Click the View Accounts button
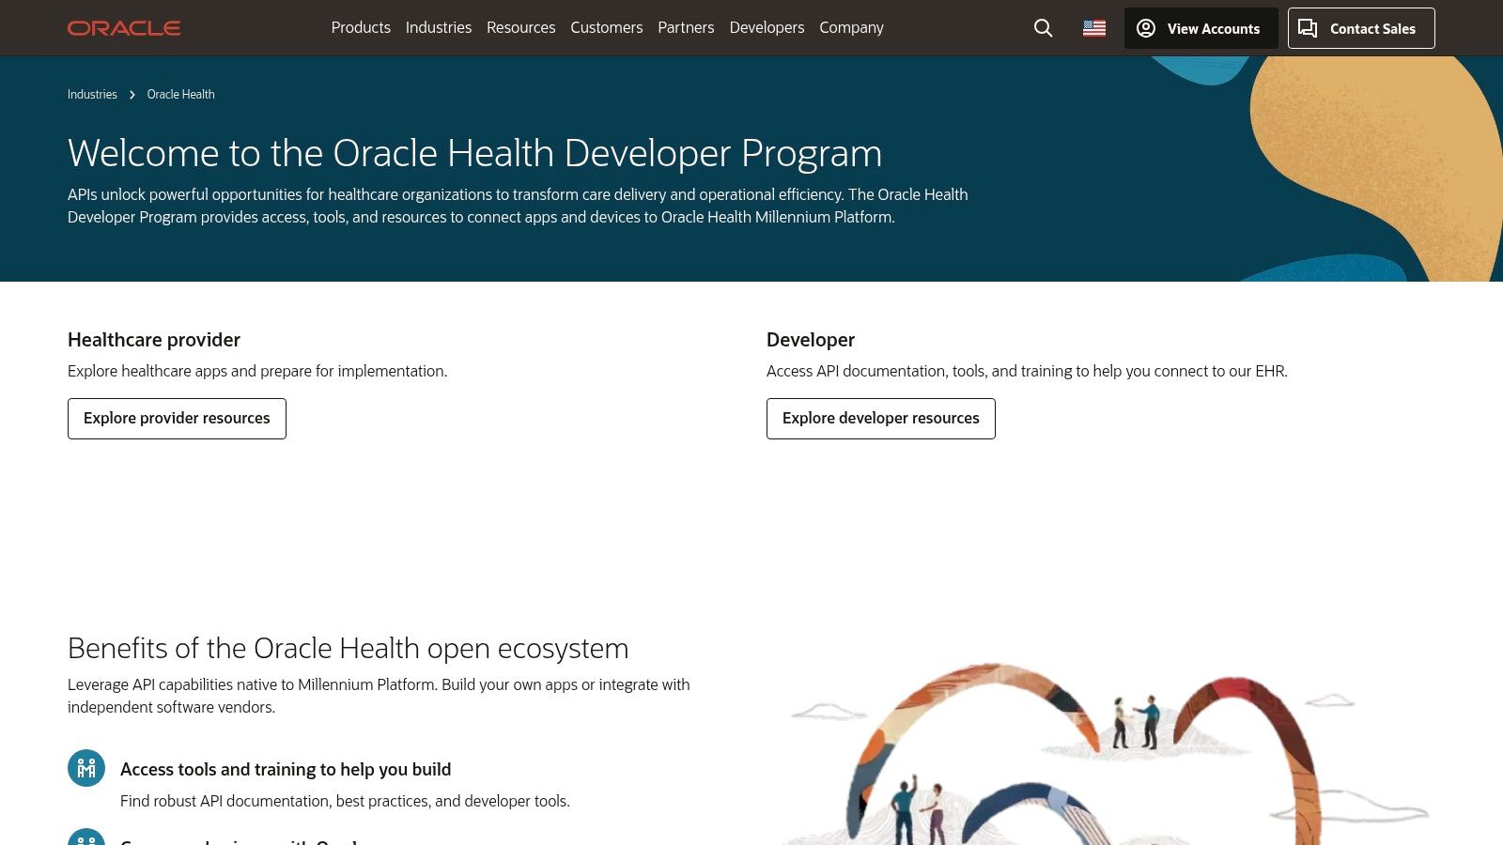This screenshot has width=1503, height=845. coord(1201,28)
